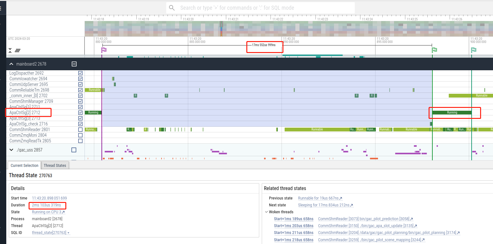Uncheck the LogDispatcher 2692 checkbox

[x=80, y=73]
